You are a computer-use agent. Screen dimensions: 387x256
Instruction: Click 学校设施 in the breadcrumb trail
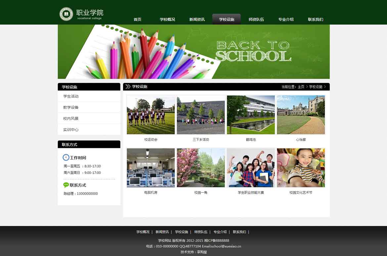click(316, 87)
